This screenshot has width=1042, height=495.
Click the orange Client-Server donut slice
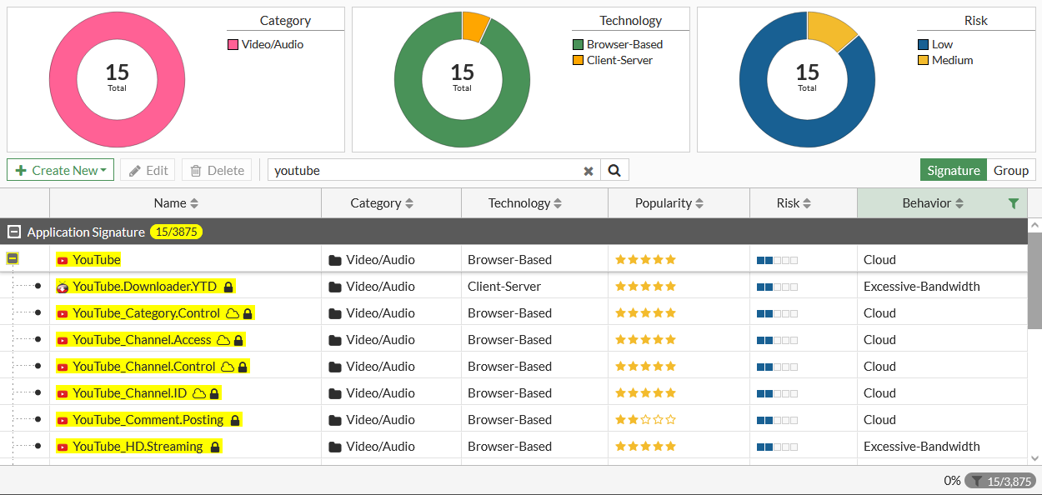[474, 27]
